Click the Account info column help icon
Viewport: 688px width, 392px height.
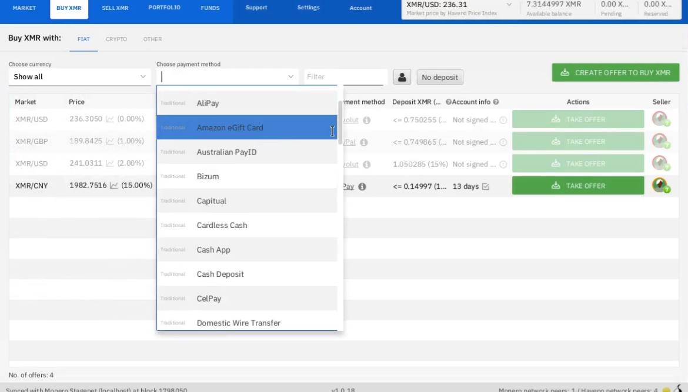click(x=496, y=102)
